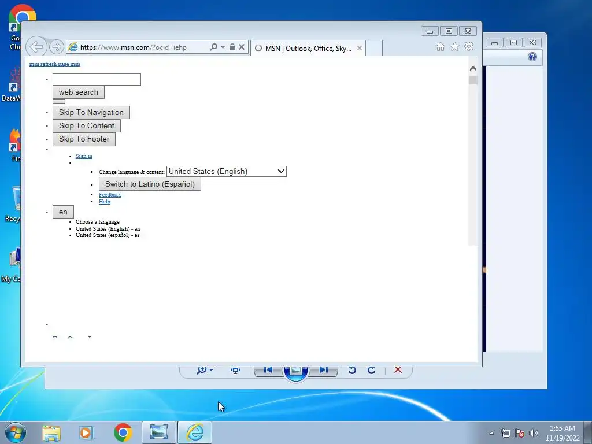
Task: Open the Sign in link
Action: [84, 156]
